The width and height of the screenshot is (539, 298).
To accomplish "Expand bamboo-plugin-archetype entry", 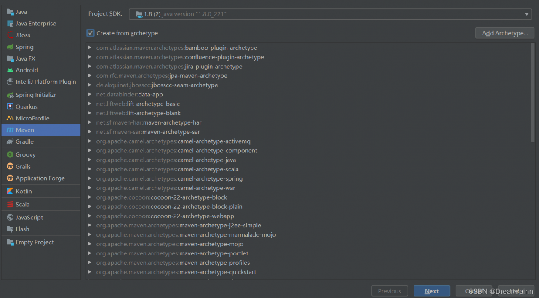I will [89, 48].
